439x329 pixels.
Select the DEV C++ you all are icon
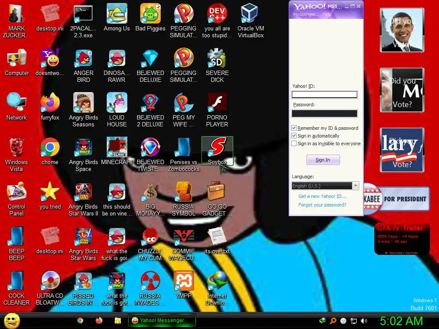[217, 21]
